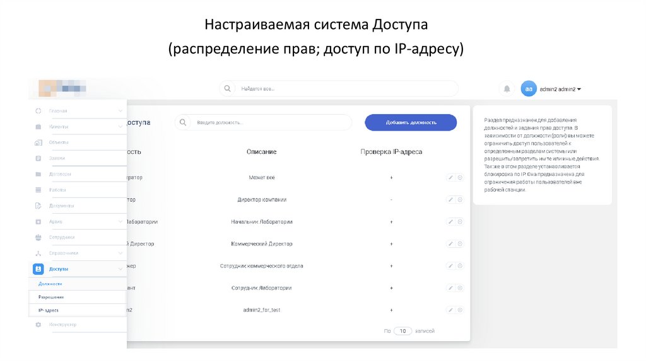Click the records-per-page field showing 10
646x362 pixels.
(x=402, y=331)
